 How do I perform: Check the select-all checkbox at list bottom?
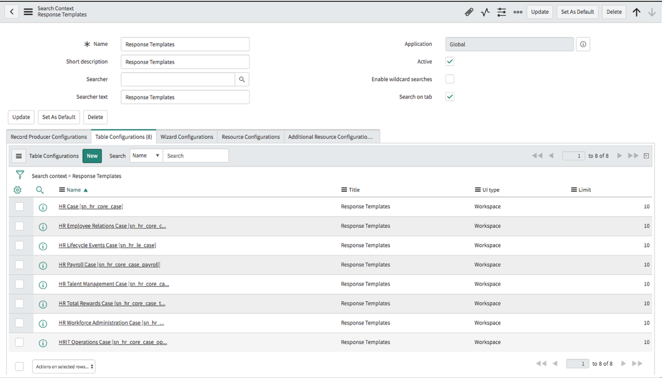tap(19, 366)
